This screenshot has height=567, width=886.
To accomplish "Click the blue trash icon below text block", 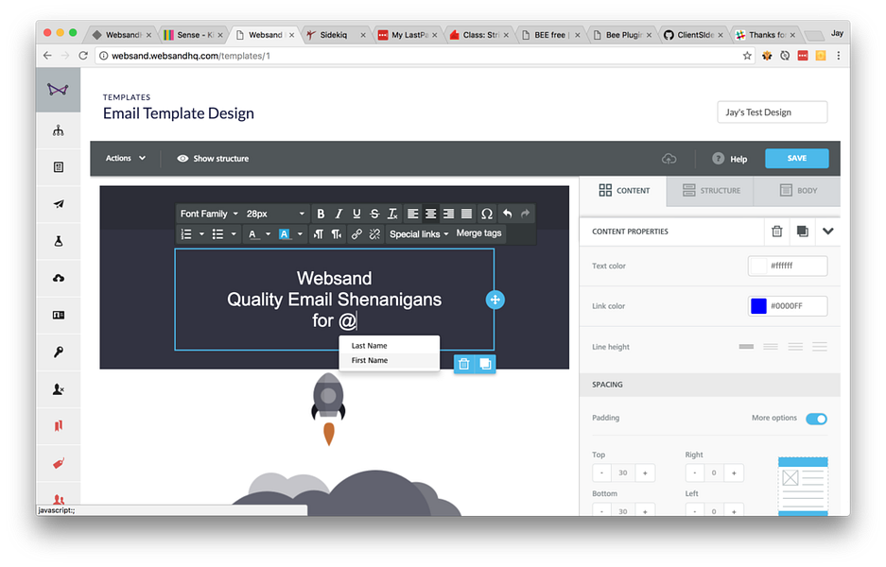I will coord(464,364).
